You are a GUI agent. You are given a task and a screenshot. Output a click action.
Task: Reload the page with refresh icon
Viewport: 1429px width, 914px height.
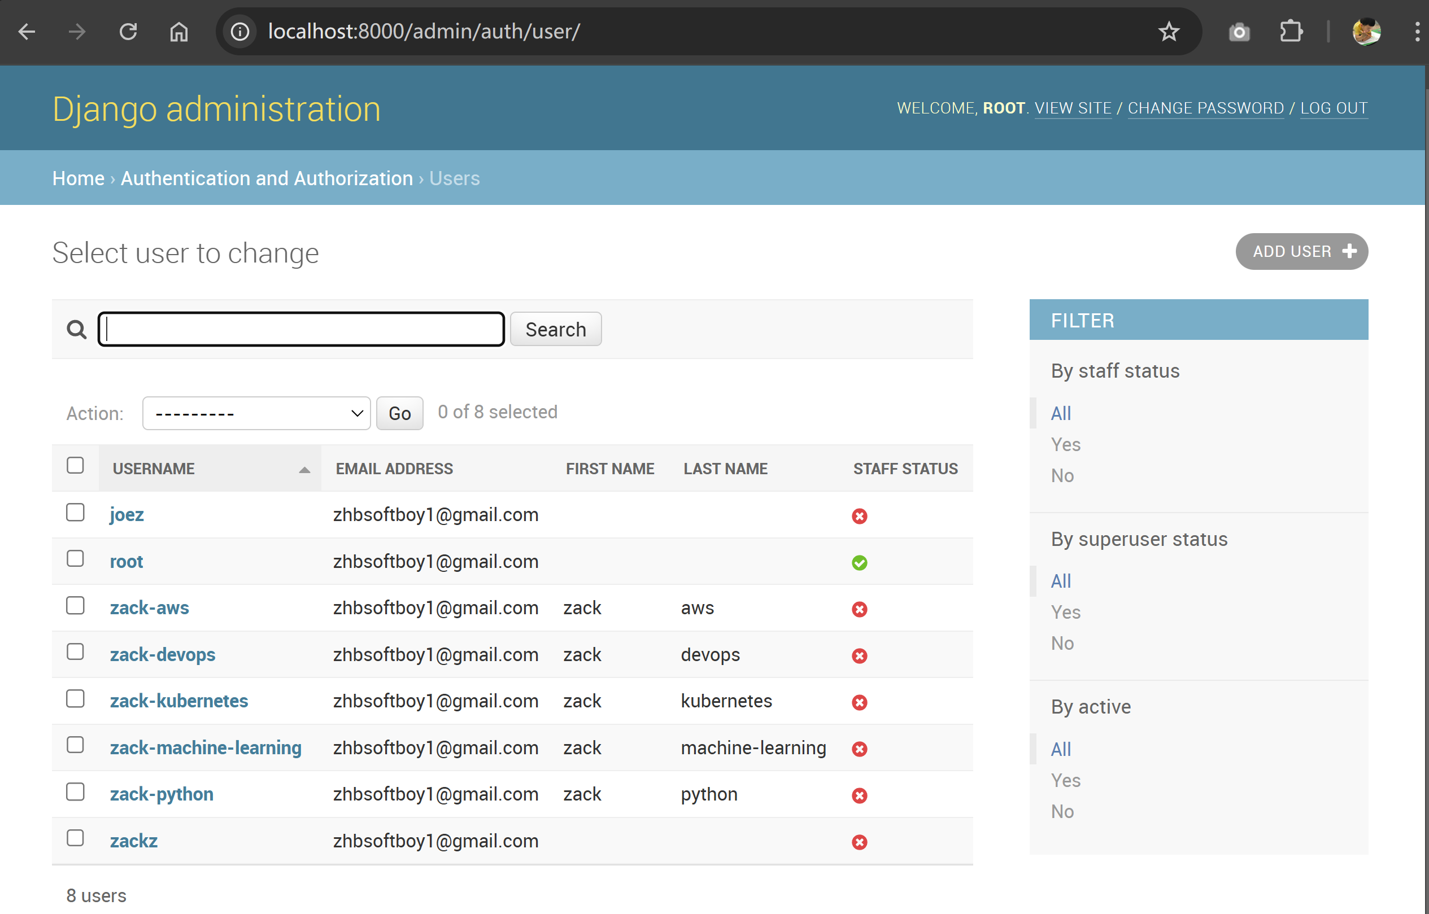click(x=128, y=32)
